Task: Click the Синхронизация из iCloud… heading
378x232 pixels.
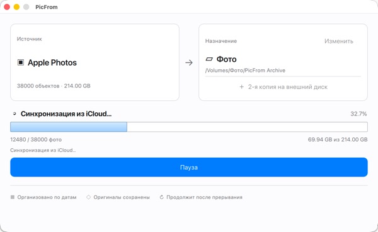Action: (x=66, y=114)
